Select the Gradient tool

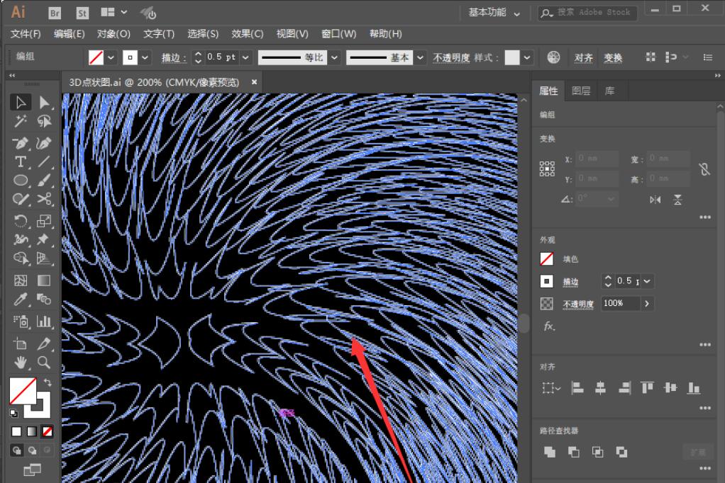pyautogui.click(x=44, y=280)
